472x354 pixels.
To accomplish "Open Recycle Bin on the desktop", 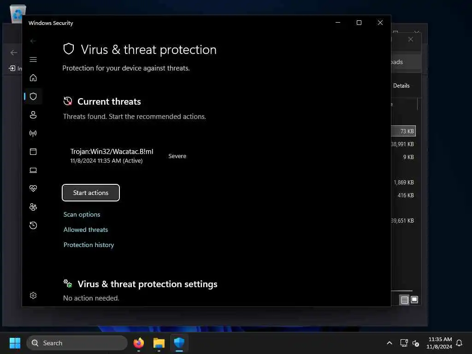I will point(18,14).
